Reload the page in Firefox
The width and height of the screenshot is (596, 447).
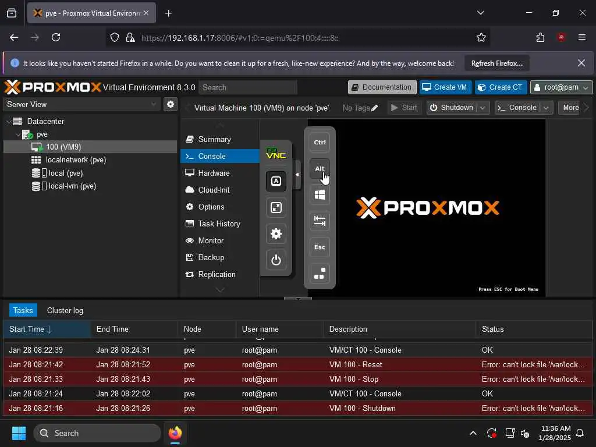pyautogui.click(x=56, y=37)
